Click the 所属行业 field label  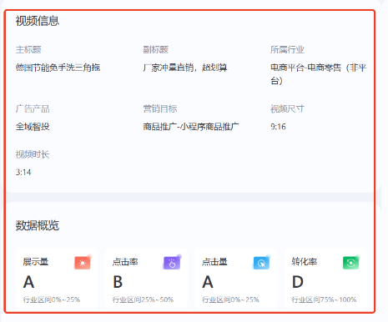tap(287, 50)
